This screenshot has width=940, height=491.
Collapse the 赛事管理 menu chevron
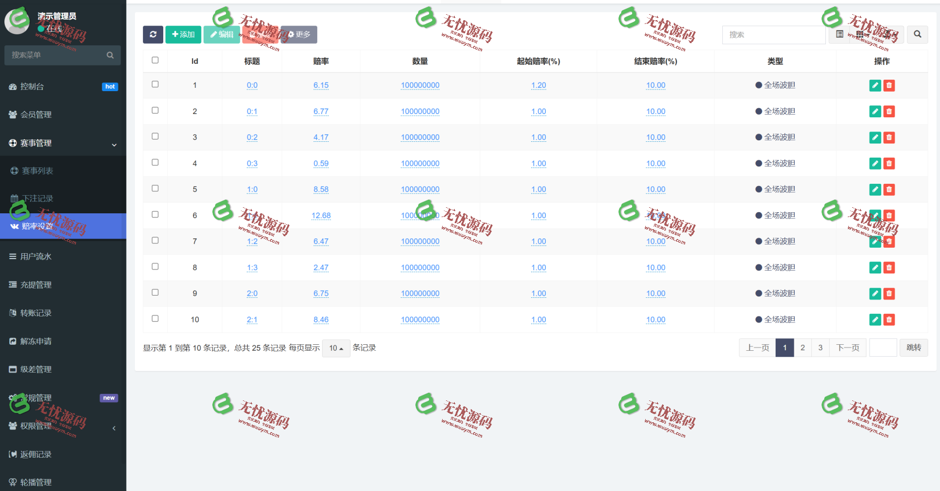(x=114, y=145)
